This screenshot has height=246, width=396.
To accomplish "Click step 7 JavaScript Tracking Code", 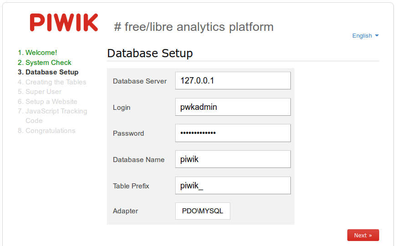I will (52, 116).
